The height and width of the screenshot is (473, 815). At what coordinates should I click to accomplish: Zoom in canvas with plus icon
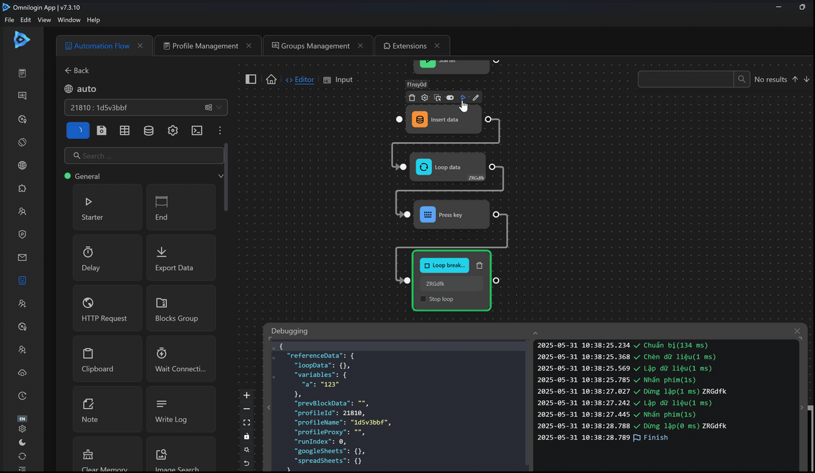247,395
